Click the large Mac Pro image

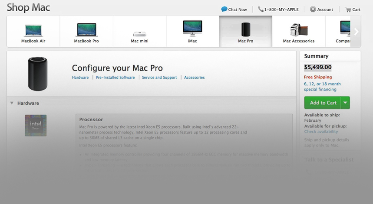click(x=38, y=74)
